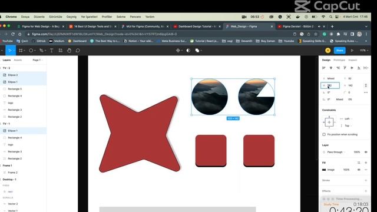The width and height of the screenshot is (377, 212).
Task: Add an effect with plus icon
Action: pyautogui.click(x=366, y=191)
